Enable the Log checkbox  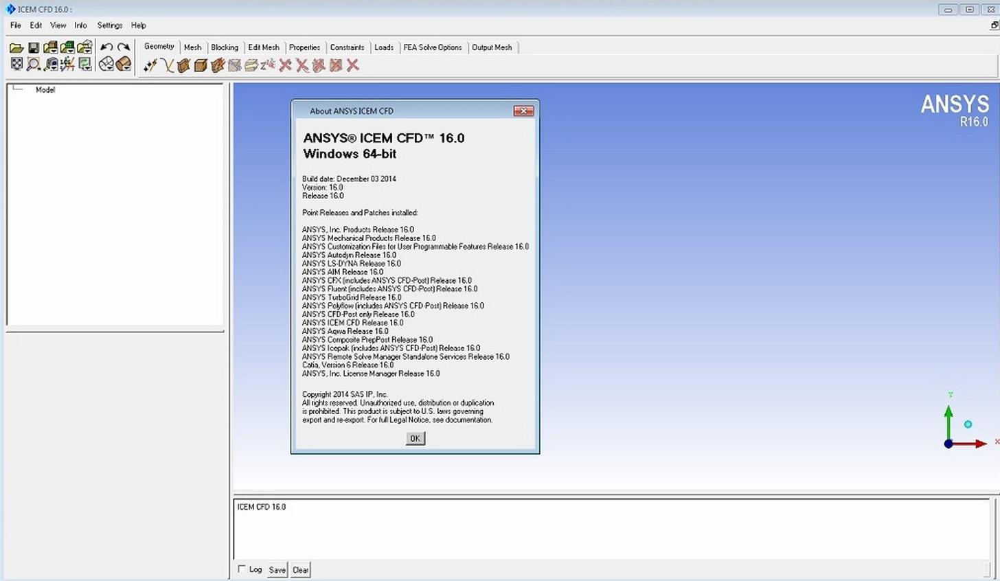[242, 569]
